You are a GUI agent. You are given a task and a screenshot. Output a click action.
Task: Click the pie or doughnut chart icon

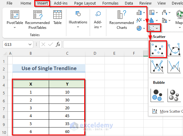click(139, 28)
